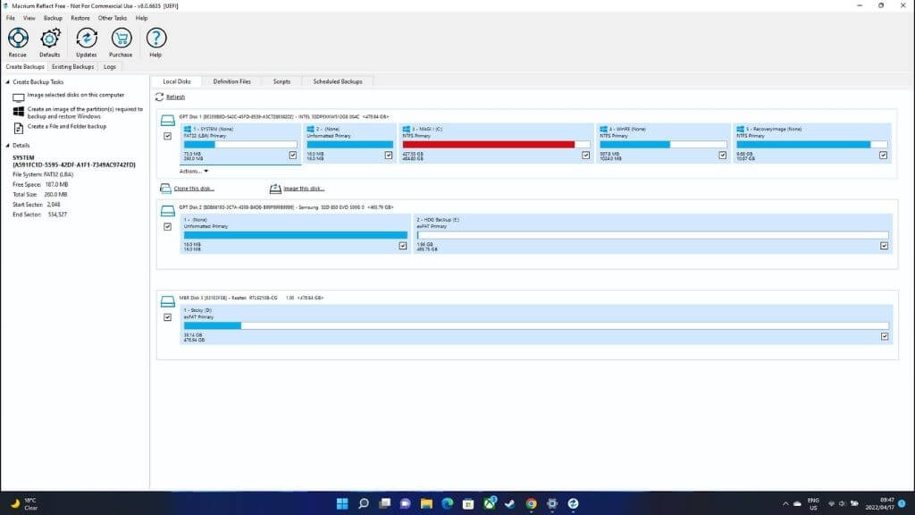Click the Stocky (D:) usage bar
The image size is (915, 515).
click(536, 325)
